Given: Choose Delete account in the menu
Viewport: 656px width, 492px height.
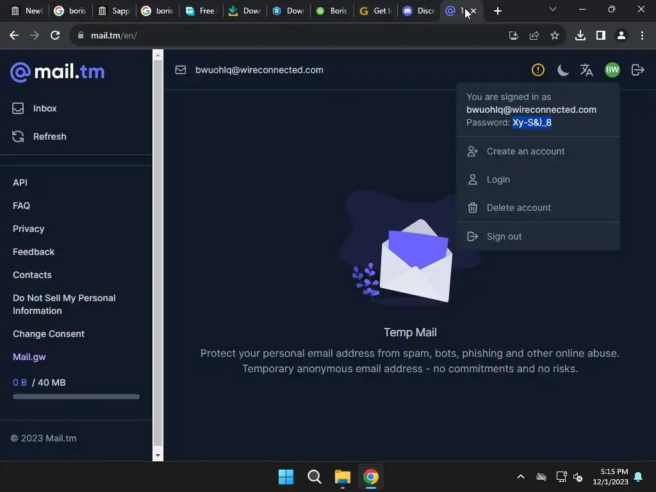Looking at the screenshot, I should 538,207.
